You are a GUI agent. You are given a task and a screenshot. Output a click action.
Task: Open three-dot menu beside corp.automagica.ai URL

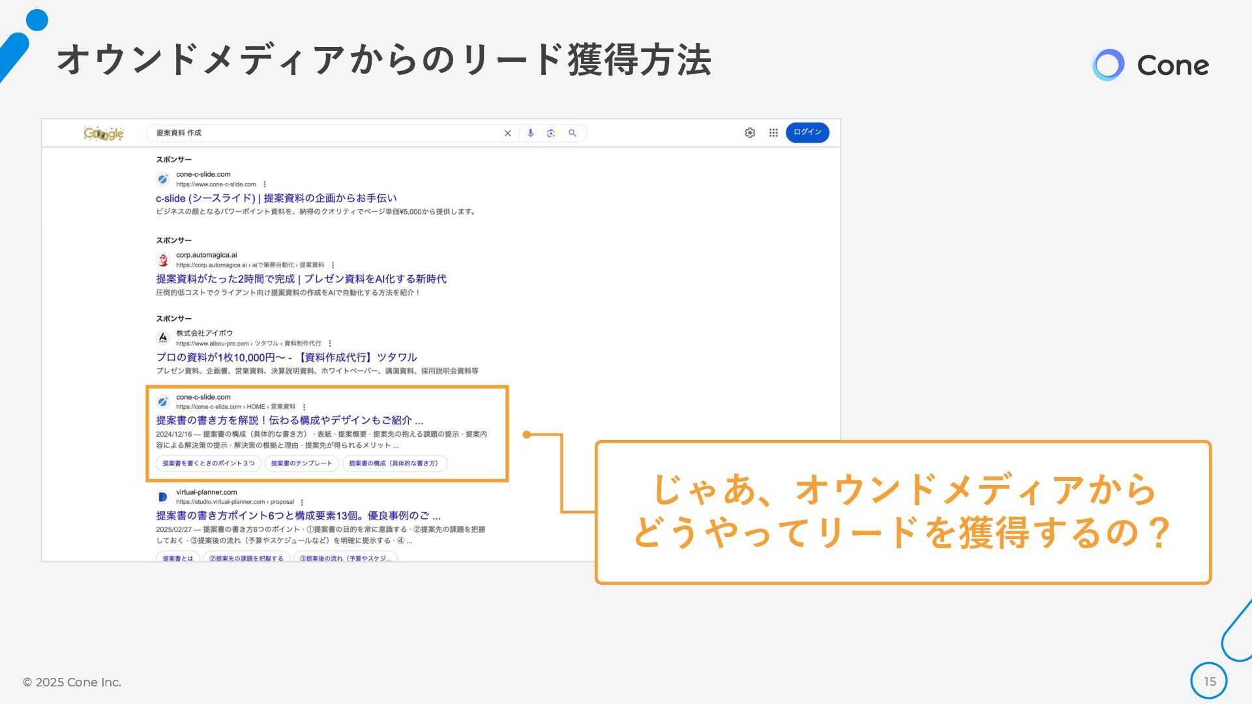pos(333,265)
